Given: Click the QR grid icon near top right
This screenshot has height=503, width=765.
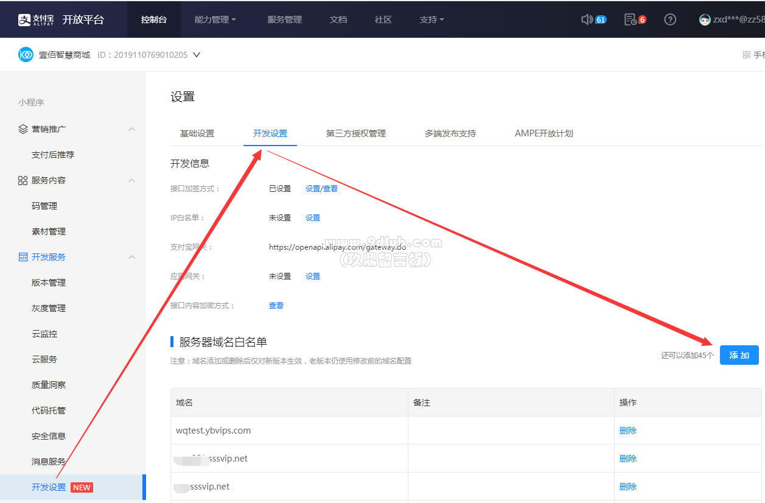Looking at the screenshot, I should (747, 55).
